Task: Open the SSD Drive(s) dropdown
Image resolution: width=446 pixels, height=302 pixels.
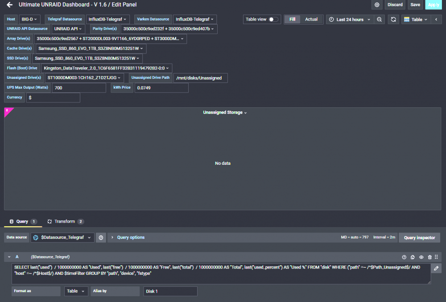Action: point(87,58)
